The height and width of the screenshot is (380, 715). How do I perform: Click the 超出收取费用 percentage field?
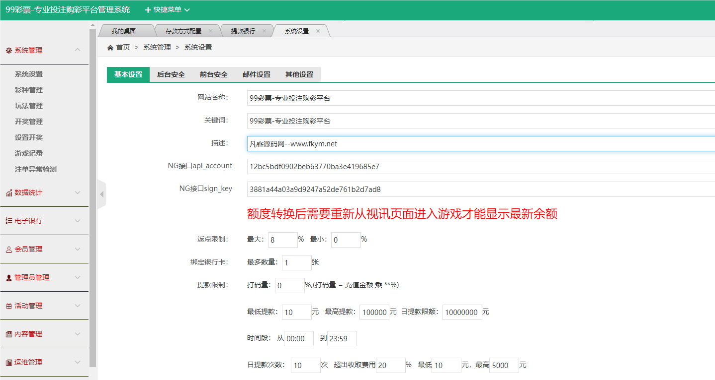point(391,366)
